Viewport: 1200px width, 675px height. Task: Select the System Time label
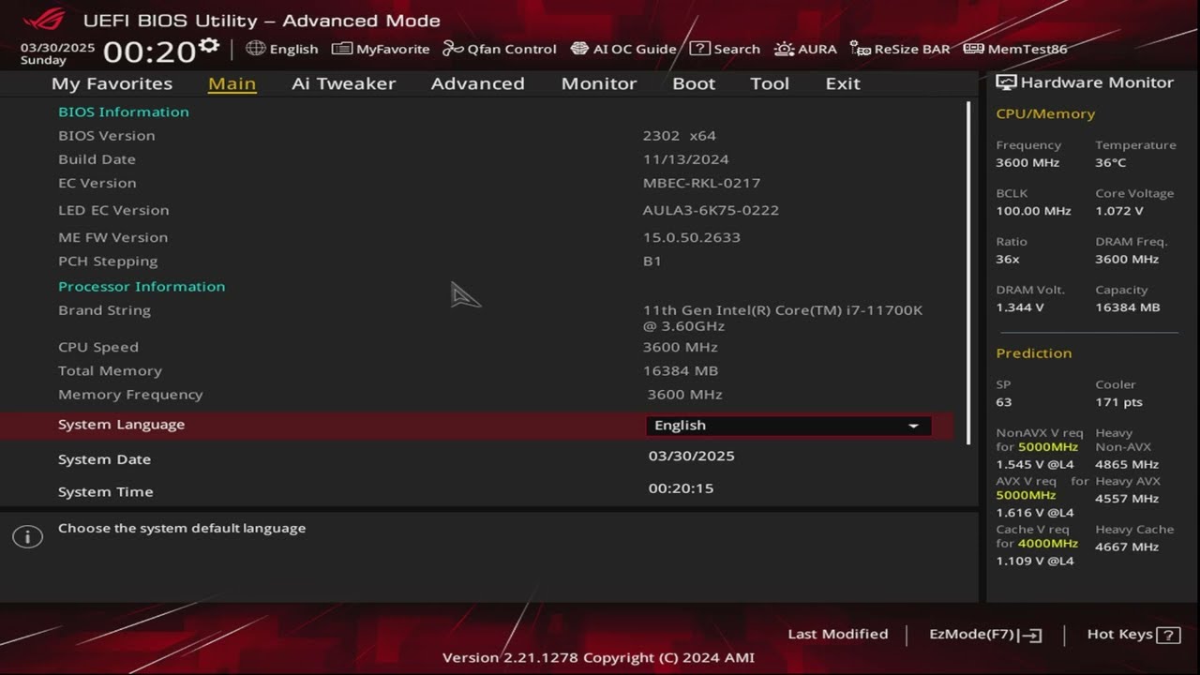coord(105,492)
